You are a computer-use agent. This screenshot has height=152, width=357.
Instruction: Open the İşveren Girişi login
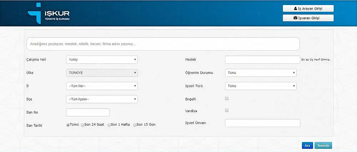(308, 18)
